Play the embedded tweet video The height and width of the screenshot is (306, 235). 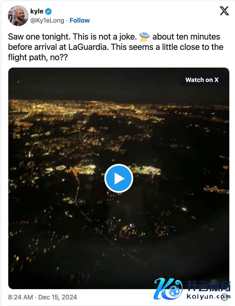coord(119,178)
